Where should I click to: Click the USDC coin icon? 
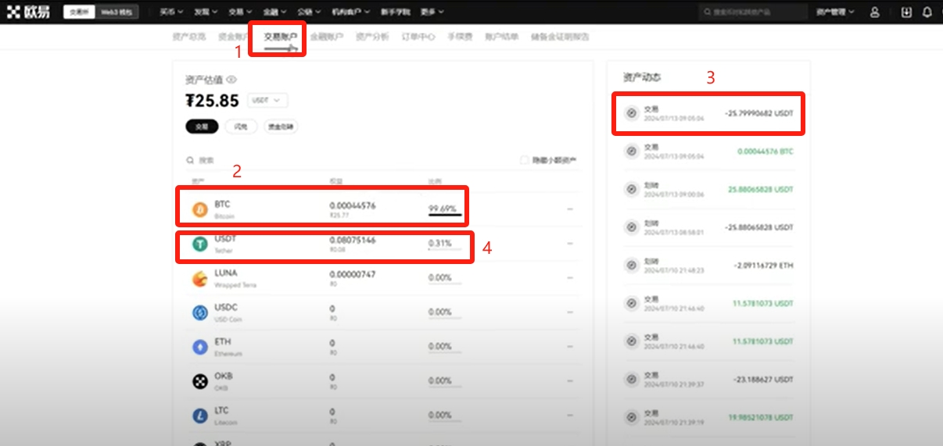pos(200,312)
